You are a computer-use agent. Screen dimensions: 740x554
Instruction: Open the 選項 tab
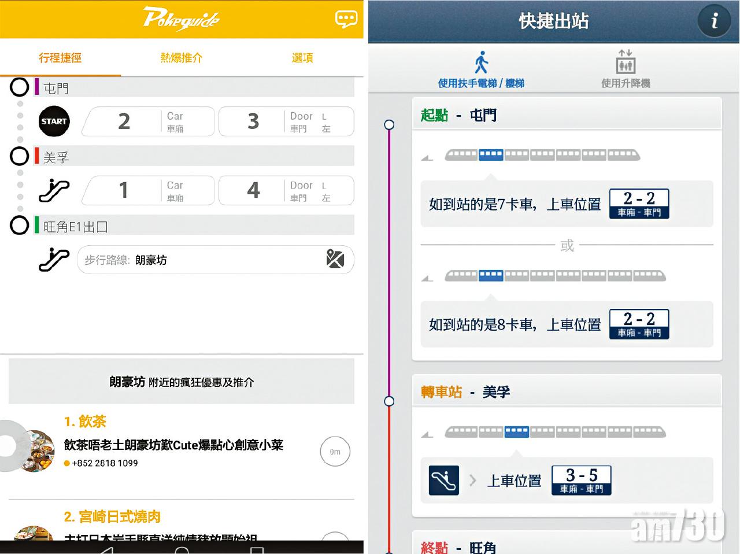tap(302, 58)
